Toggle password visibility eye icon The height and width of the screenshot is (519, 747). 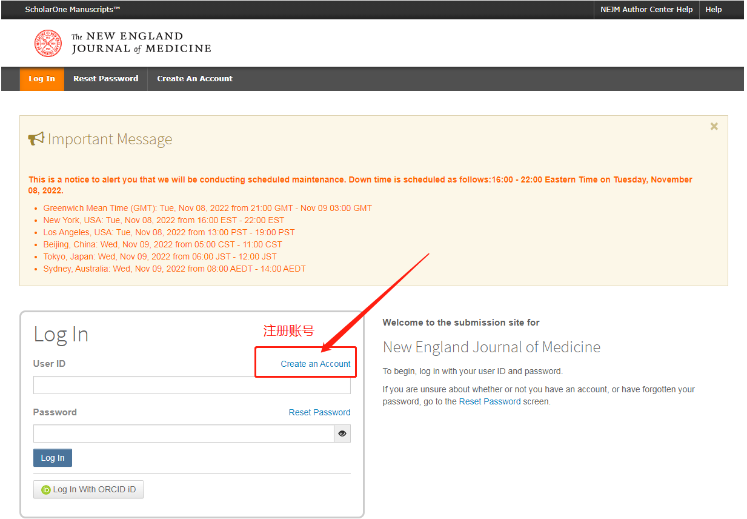342,434
